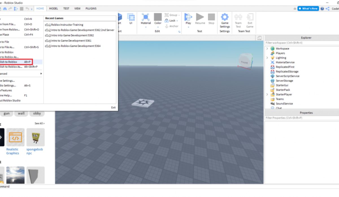Select the HOME ribbon tab
Viewport: 339px width, 197px height.
[x=40, y=9]
